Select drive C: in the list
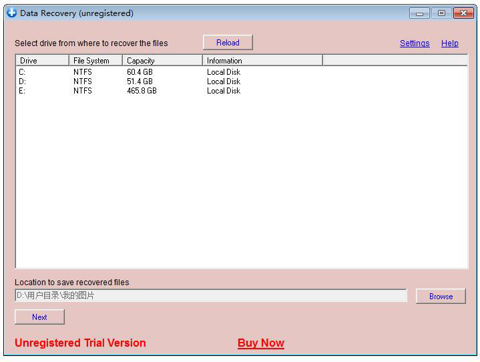 coord(22,72)
